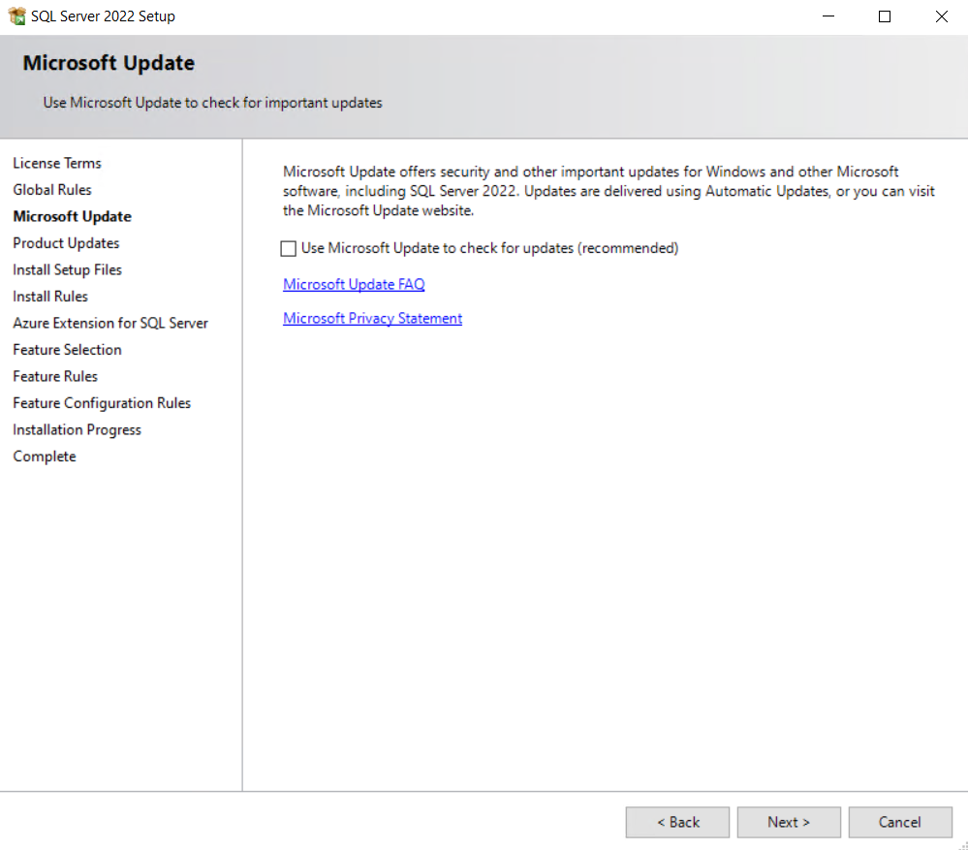Minimize the SQL Server Setup window
968x850 pixels.
(x=827, y=16)
